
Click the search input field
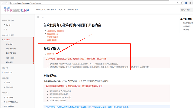(186, 10)
